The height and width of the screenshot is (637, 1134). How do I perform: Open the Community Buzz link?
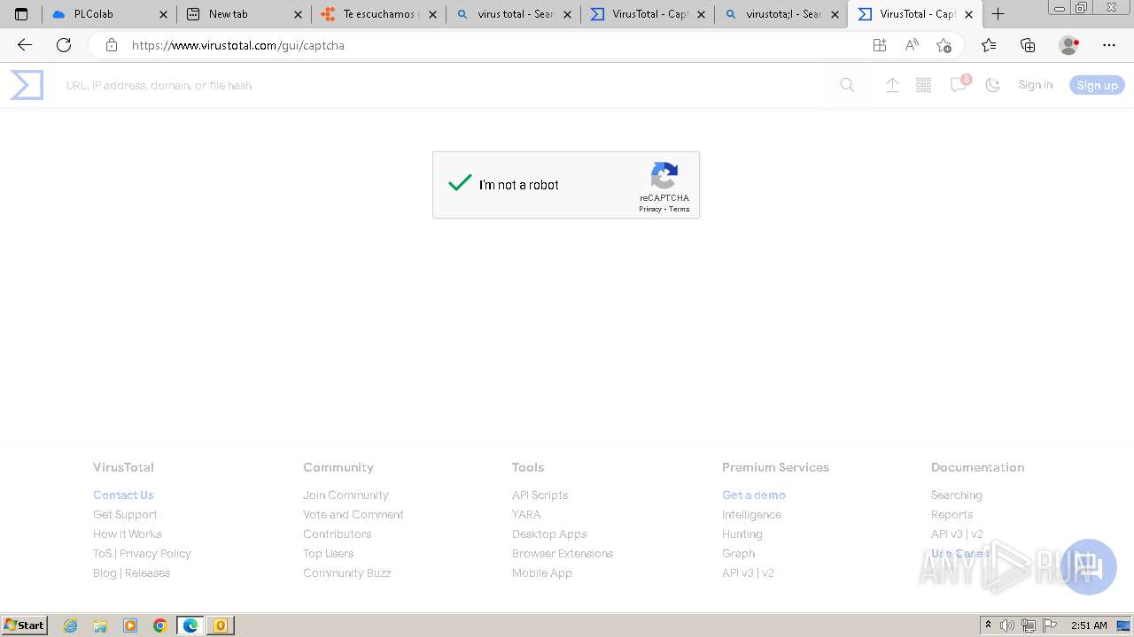click(x=347, y=572)
